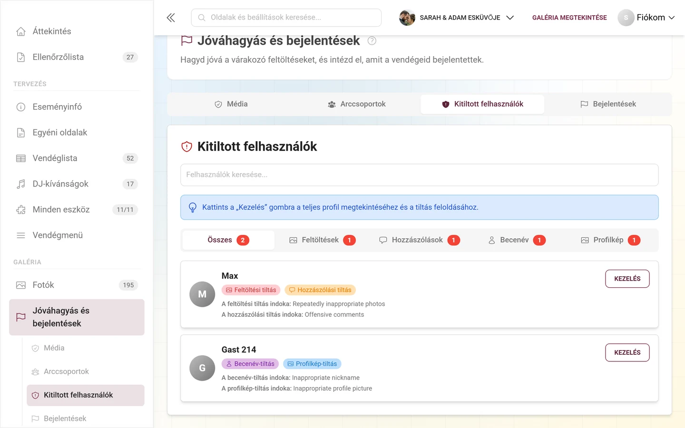Open Jóváhagyás és bejelentések in the sidebar

77,317
